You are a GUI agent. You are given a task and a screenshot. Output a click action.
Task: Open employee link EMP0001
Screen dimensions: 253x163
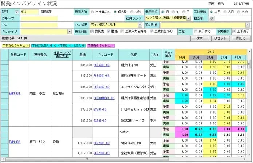click(15, 93)
